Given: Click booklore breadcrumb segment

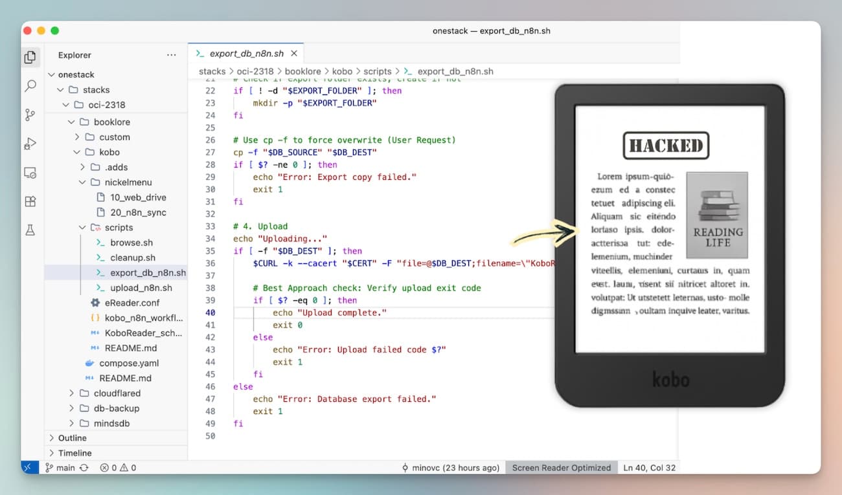Looking at the screenshot, I should pyautogui.click(x=302, y=72).
